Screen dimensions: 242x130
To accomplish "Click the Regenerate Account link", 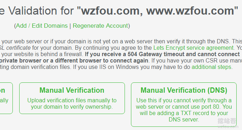I will 100,26.
